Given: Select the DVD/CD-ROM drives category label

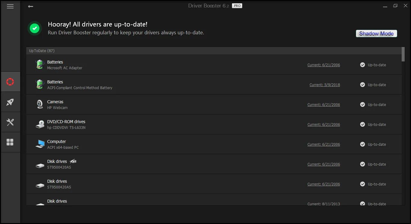Looking at the screenshot, I should 66,122.
